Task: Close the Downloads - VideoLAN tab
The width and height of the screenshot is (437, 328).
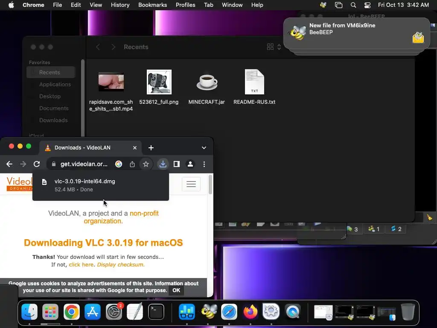Action: tap(135, 147)
